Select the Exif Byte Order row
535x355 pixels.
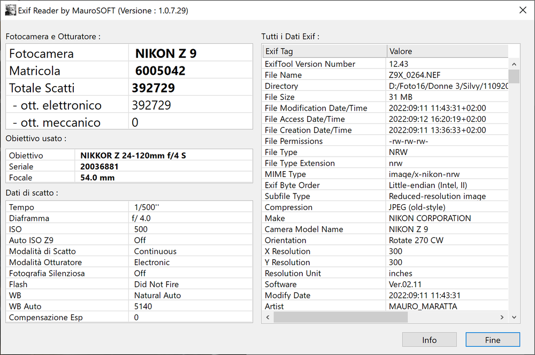coord(385,185)
